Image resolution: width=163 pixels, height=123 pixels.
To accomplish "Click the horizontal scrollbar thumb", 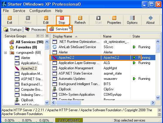I will point(68,103).
